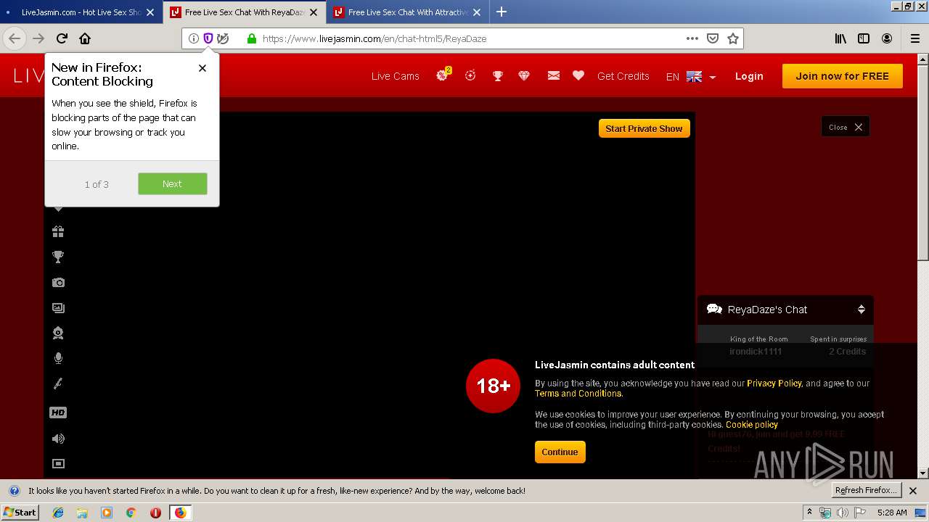The height and width of the screenshot is (522, 929).
Task: Click the Login link
Action: pyautogui.click(x=749, y=76)
